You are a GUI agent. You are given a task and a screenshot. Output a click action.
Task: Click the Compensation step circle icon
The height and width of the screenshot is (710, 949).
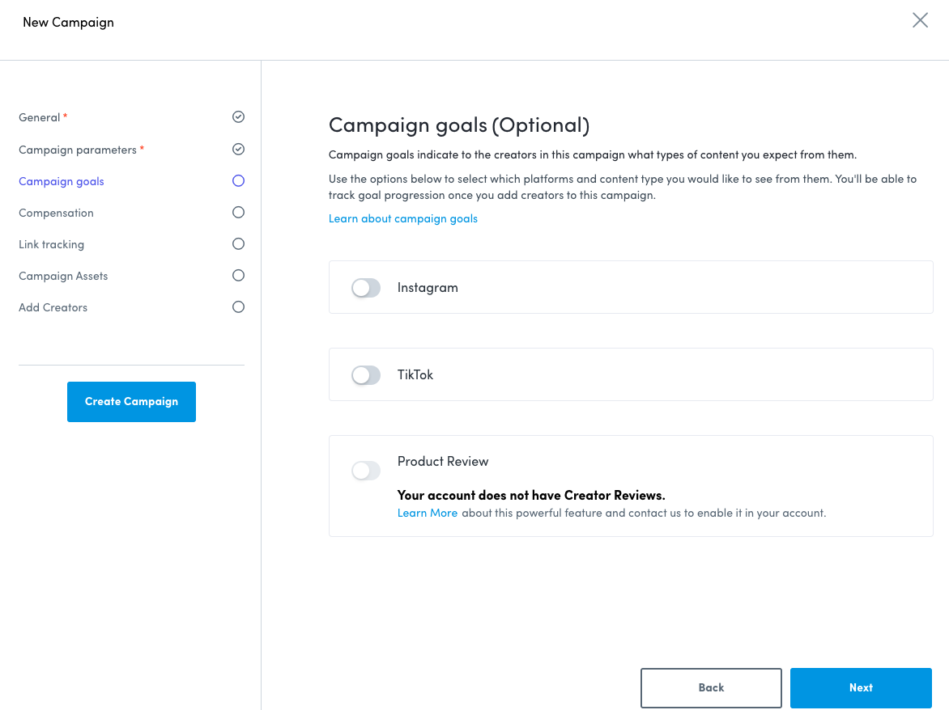[x=238, y=213]
